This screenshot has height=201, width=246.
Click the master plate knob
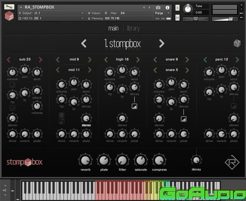click(x=104, y=160)
